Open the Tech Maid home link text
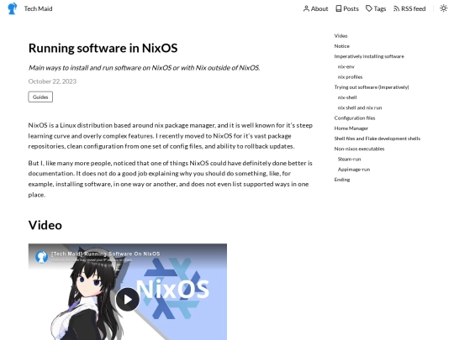Viewport: 454px width, 340px height. click(38, 8)
